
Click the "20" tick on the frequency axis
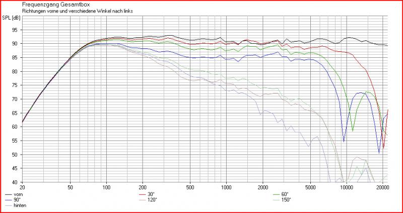(x=22, y=187)
